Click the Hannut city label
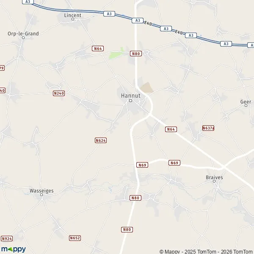The width and height of the screenshot is (254, 254). pos(131,96)
